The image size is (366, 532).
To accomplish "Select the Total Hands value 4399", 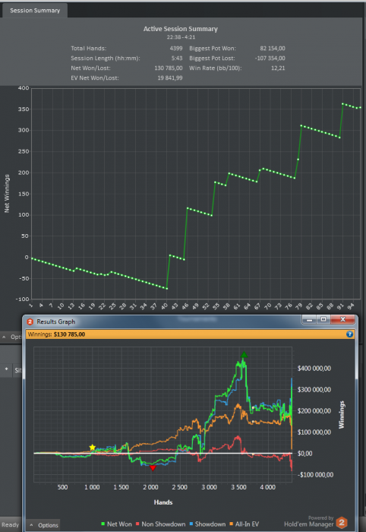I will (176, 49).
